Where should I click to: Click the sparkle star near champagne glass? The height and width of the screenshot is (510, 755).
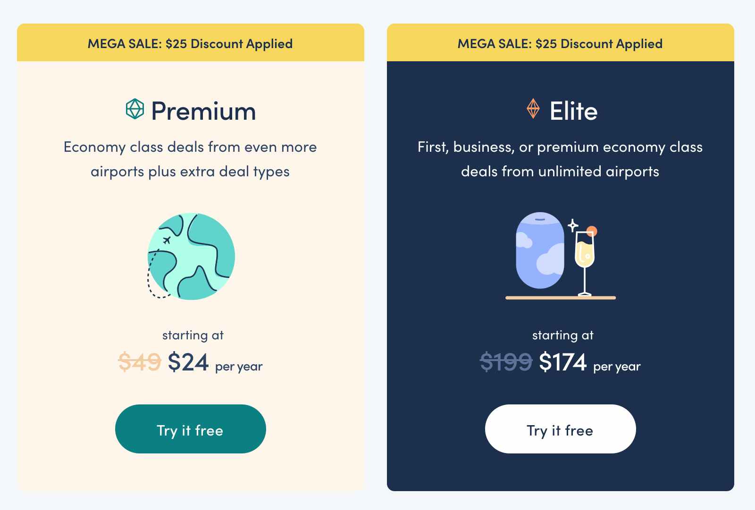pyautogui.click(x=573, y=225)
